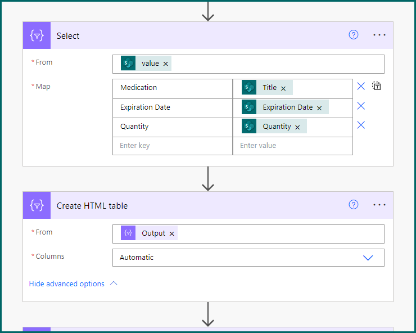The width and height of the screenshot is (416, 333).
Task: Switch Map to text mode icon
Action: tap(377, 86)
